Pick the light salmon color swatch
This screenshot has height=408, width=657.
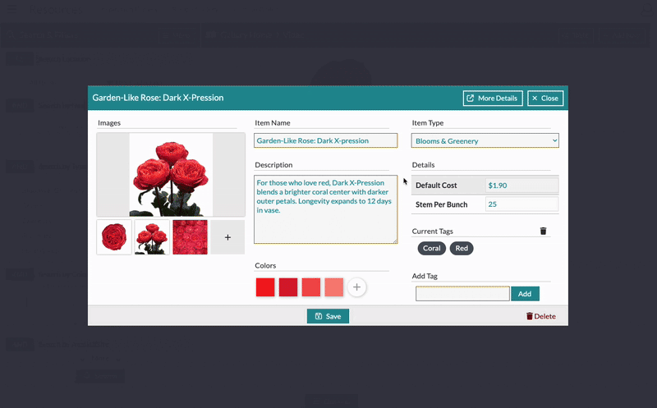(333, 287)
